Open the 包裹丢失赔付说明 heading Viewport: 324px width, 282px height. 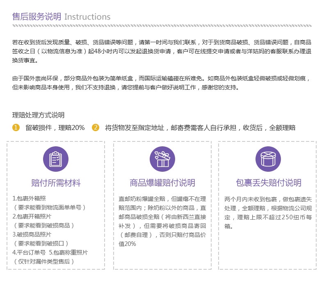click(268, 183)
